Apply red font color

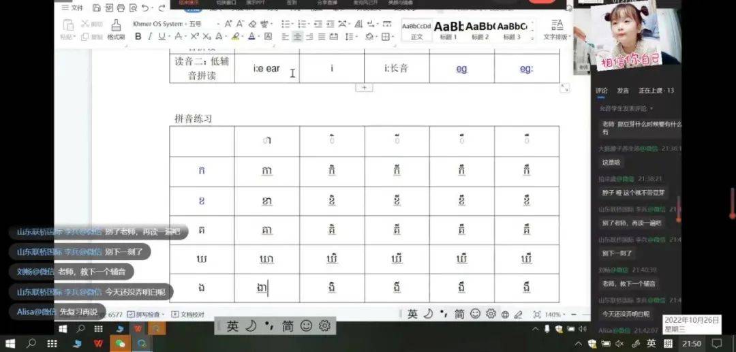point(251,37)
